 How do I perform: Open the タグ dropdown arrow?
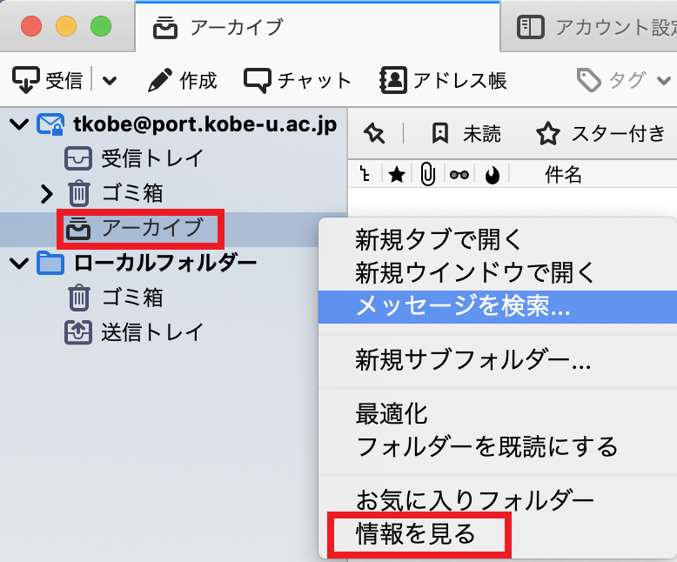tap(664, 81)
